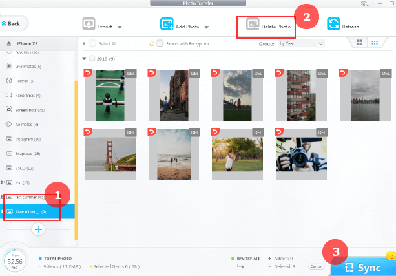Undo delete on cloudy bridge photo

(x=215, y=73)
